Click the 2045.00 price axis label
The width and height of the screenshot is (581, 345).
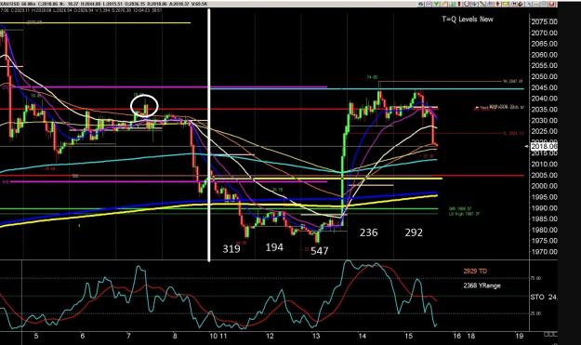(x=544, y=87)
